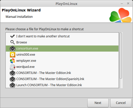Click the Next button
Image resolution: width=133 pixels, height=108 pixels.
(x=98, y=103)
